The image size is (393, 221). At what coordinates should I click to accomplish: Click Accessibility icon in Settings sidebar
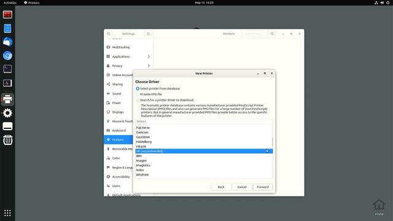point(108,177)
